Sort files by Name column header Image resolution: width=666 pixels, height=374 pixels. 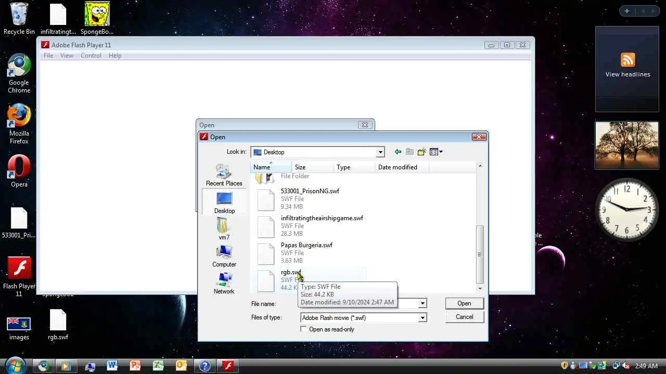(271, 167)
